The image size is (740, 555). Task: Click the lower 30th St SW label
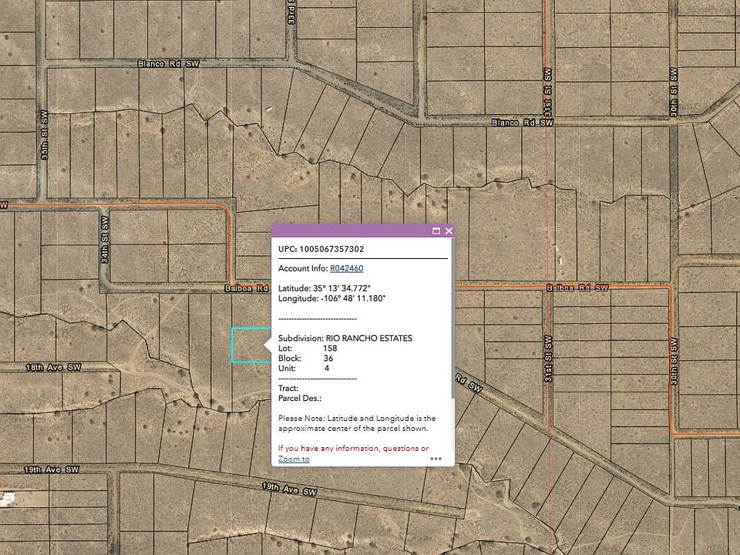pyautogui.click(x=674, y=362)
